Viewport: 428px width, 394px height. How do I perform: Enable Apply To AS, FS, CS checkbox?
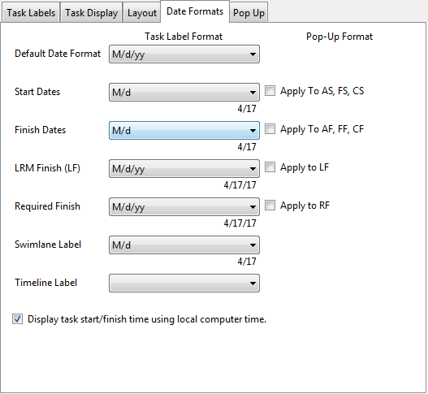pos(270,91)
